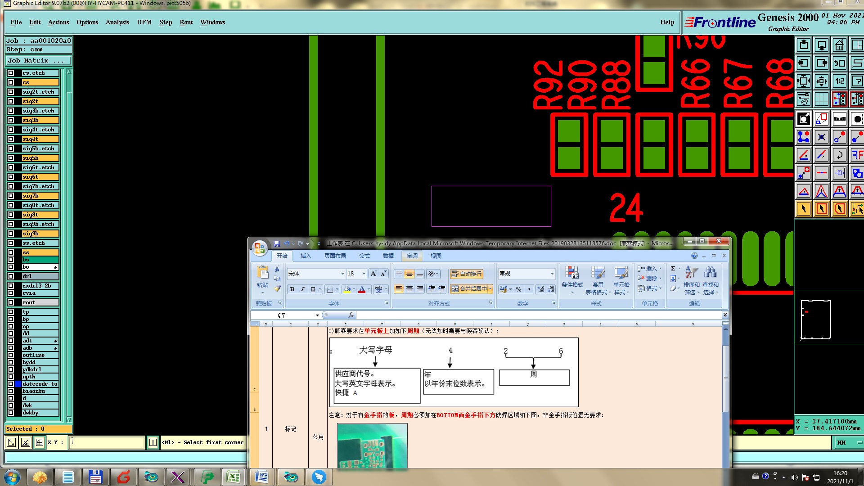Expand the 常规 number format dropdown

click(x=552, y=274)
